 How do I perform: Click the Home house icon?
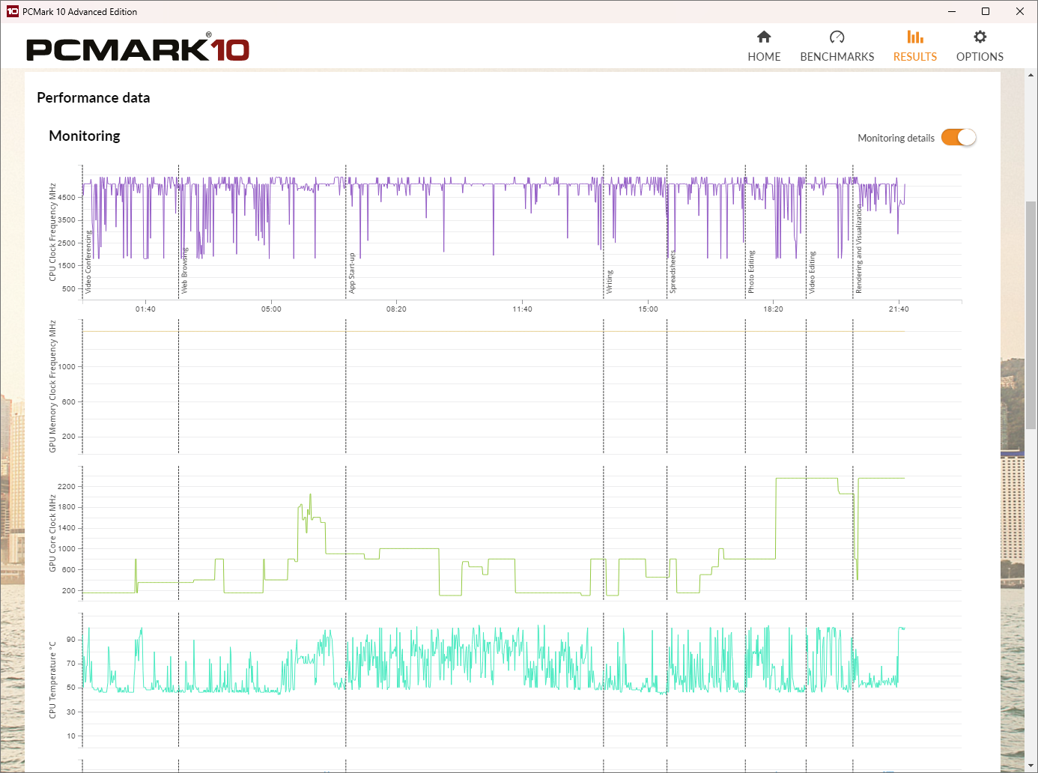coord(764,37)
